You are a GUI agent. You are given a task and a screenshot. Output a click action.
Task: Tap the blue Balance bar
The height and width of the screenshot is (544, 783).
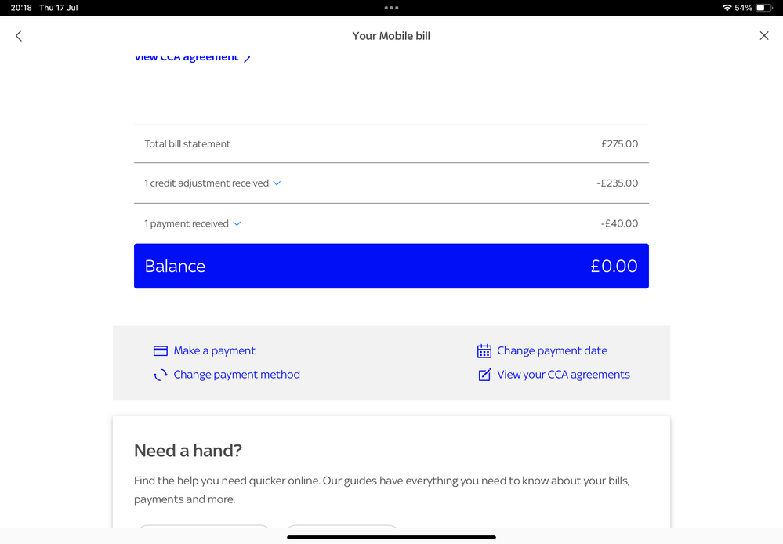tap(391, 266)
